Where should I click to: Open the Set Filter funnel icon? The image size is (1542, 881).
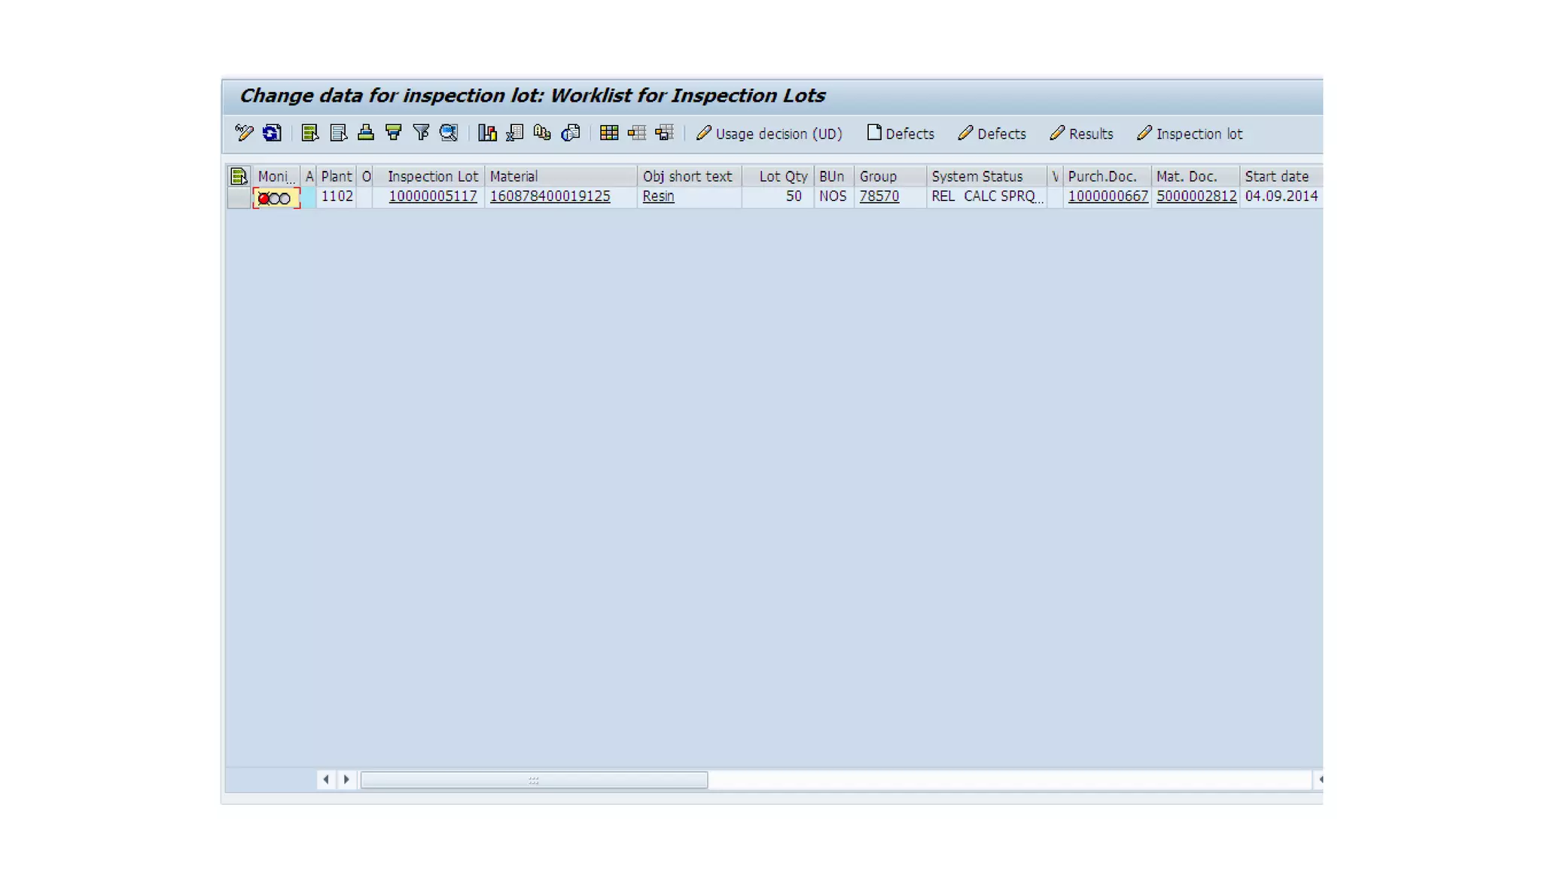[x=421, y=133]
